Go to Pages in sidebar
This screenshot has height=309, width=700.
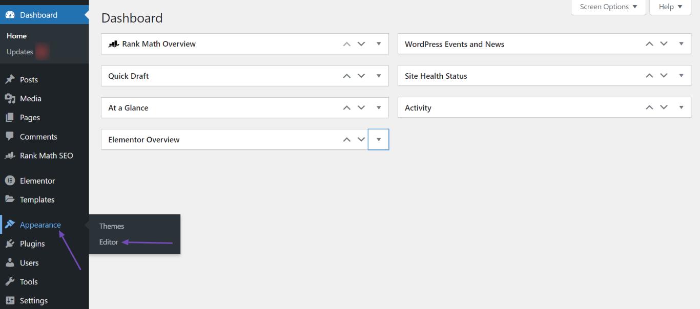click(x=30, y=118)
